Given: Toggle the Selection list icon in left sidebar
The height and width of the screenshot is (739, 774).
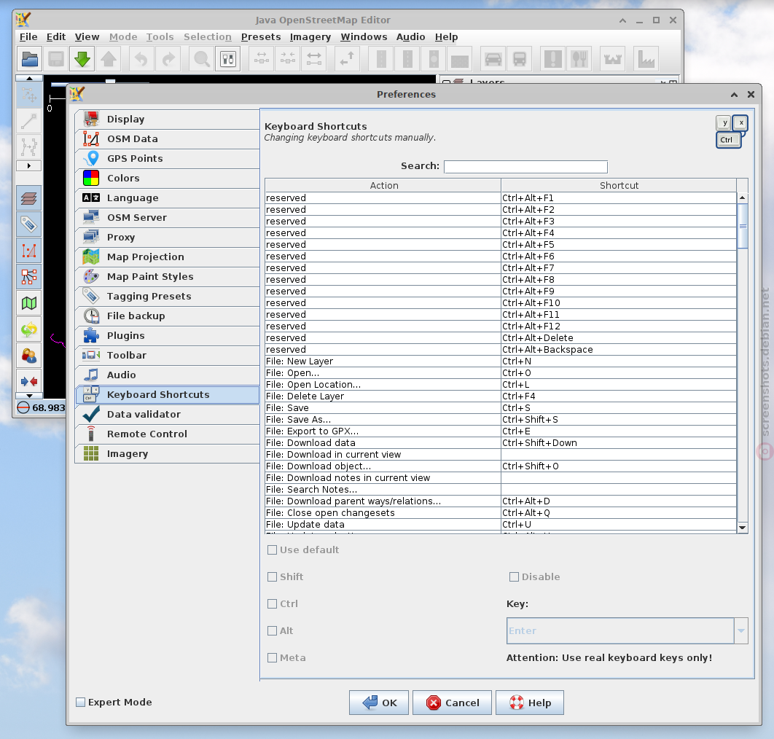Looking at the screenshot, I should click(x=28, y=251).
